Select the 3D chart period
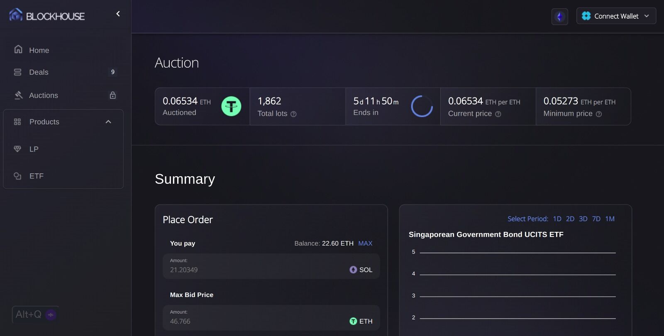This screenshot has height=336, width=664. coord(583,219)
